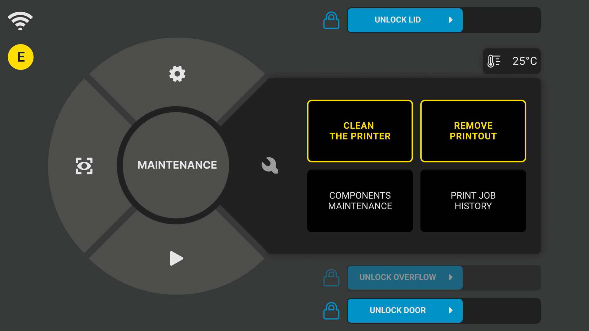Click empty track right of Unlock Door
The image size is (589, 331).
click(501, 311)
